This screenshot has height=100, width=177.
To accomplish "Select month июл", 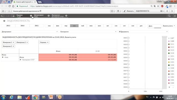I will (x=99, y=26).
